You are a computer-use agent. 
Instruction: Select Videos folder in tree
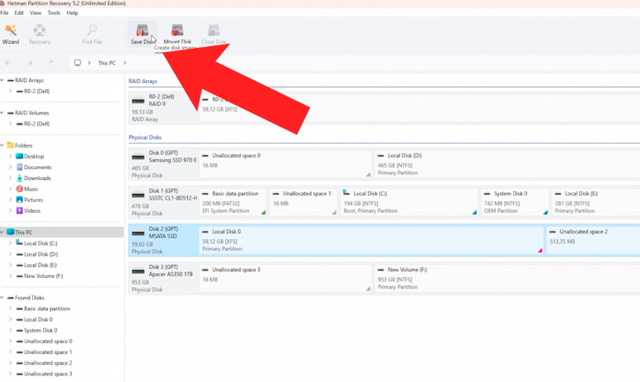32,210
